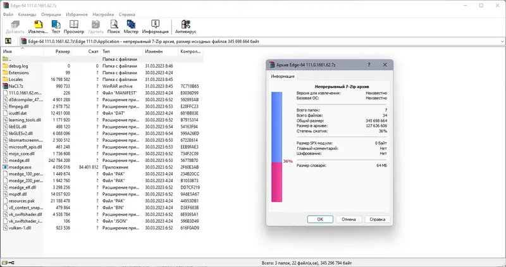Open the Команды menu

pos(27,15)
